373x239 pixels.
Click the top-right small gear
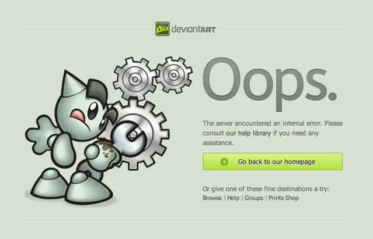(x=174, y=75)
